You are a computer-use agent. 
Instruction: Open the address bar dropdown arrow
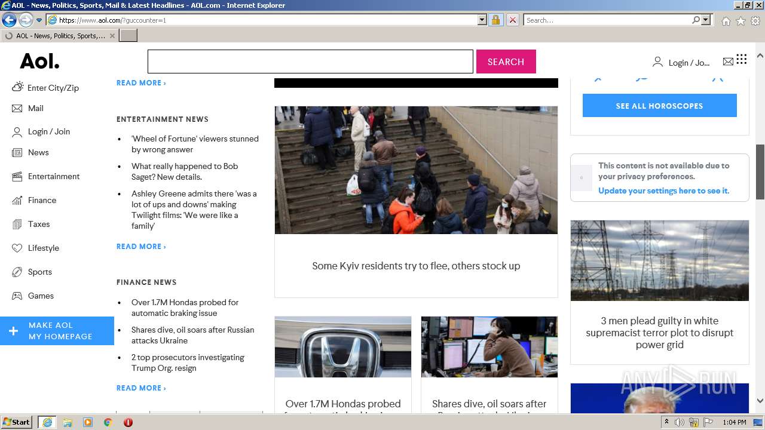[x=482, y=20]
